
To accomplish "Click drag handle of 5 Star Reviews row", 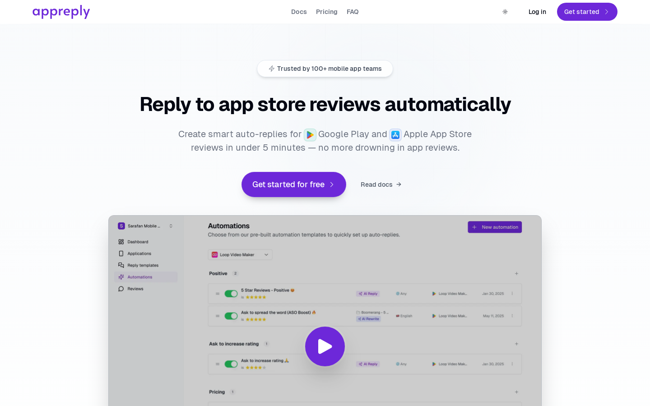I will click(x=218, y=294).
